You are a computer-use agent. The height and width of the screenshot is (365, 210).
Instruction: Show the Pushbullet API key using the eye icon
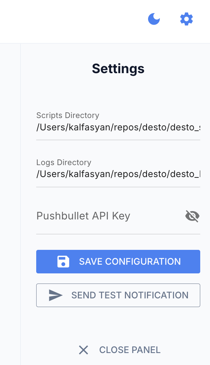pos(192,216)
